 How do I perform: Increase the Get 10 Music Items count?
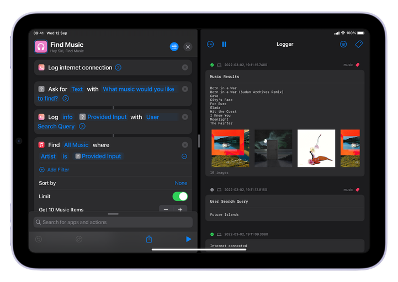coord(180,209)
